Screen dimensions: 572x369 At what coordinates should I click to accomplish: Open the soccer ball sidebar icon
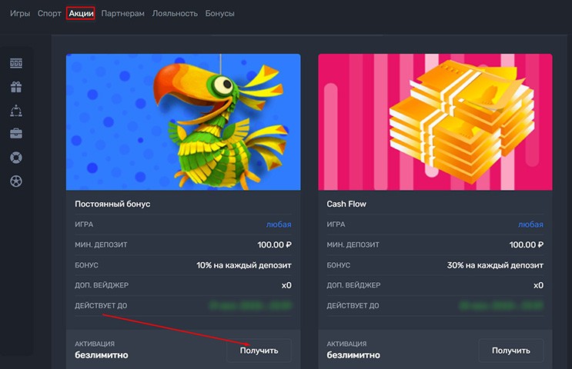(16, 181)
